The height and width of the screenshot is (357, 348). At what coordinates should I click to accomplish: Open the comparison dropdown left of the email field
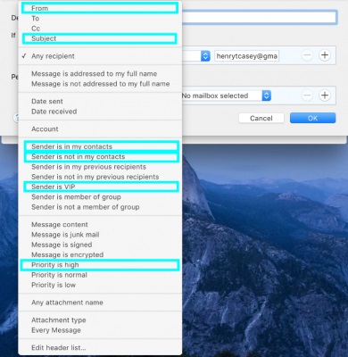196,55
